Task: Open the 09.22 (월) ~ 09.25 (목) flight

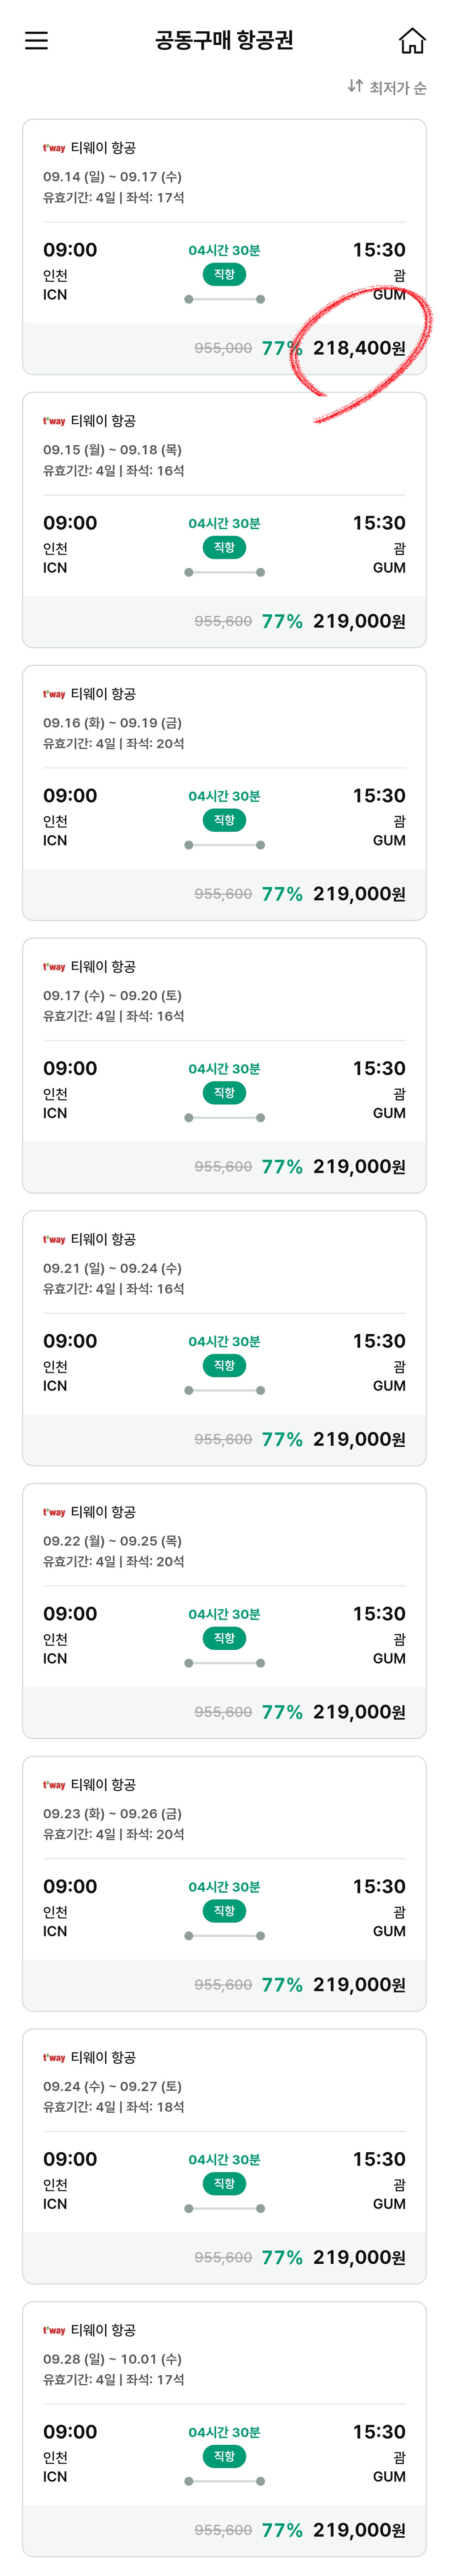Action: pos(112,1541)
